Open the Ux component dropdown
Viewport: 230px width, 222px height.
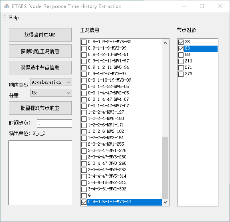click(51, 93)
